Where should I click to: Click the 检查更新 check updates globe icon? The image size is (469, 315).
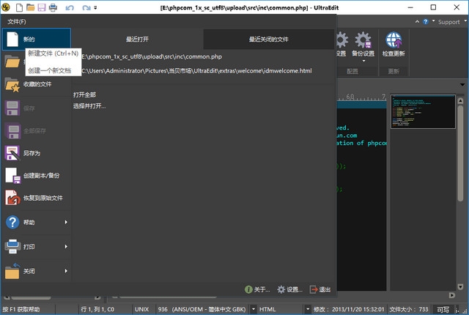click(x=394, y=40)
